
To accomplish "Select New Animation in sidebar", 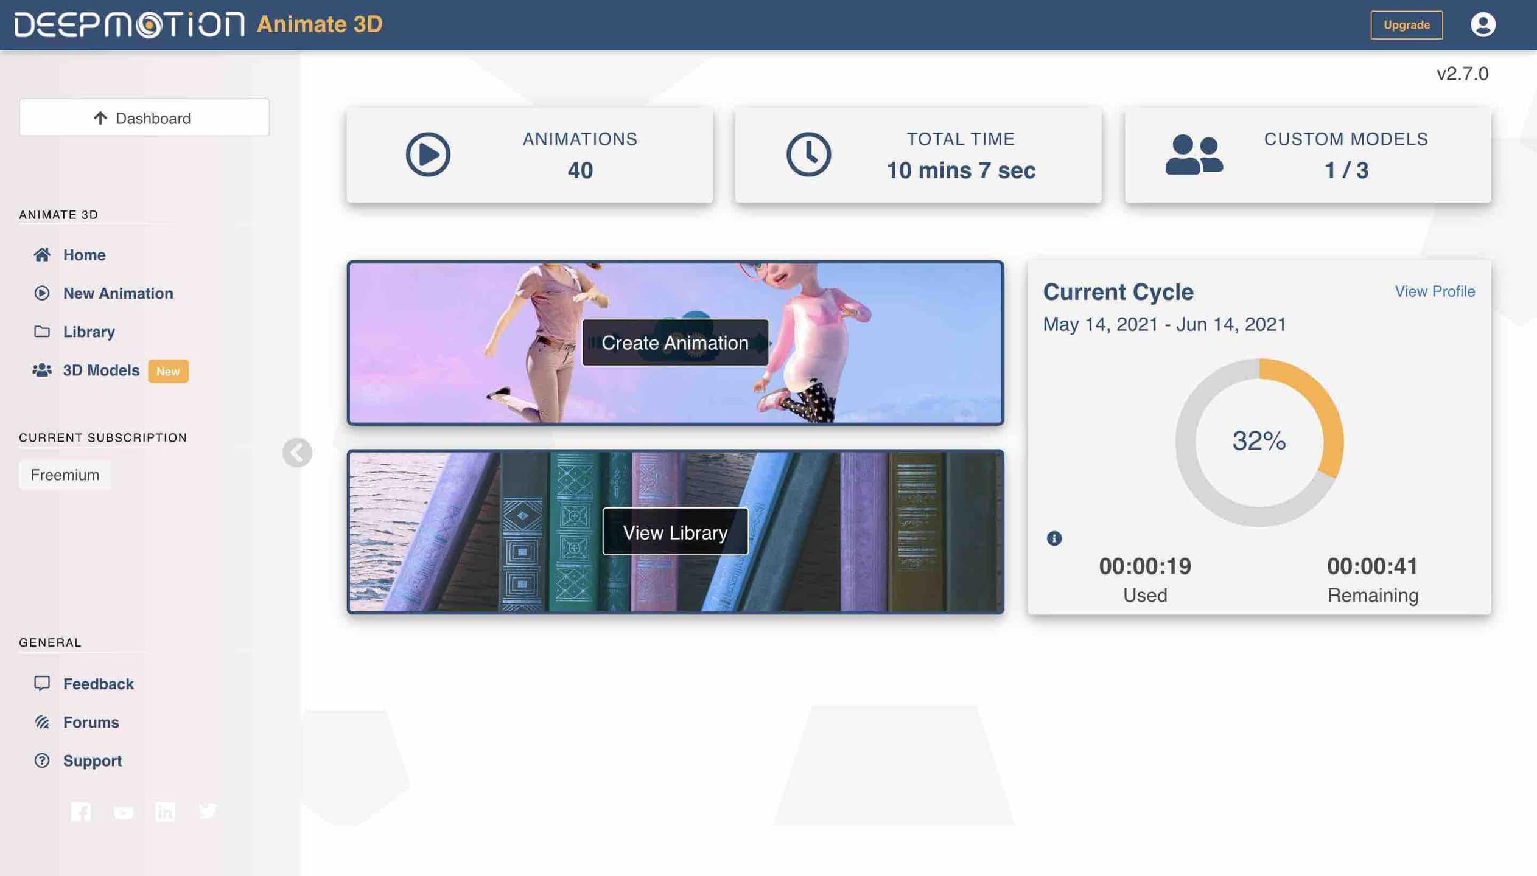I will pyautogui.click(x=118, y=293).
